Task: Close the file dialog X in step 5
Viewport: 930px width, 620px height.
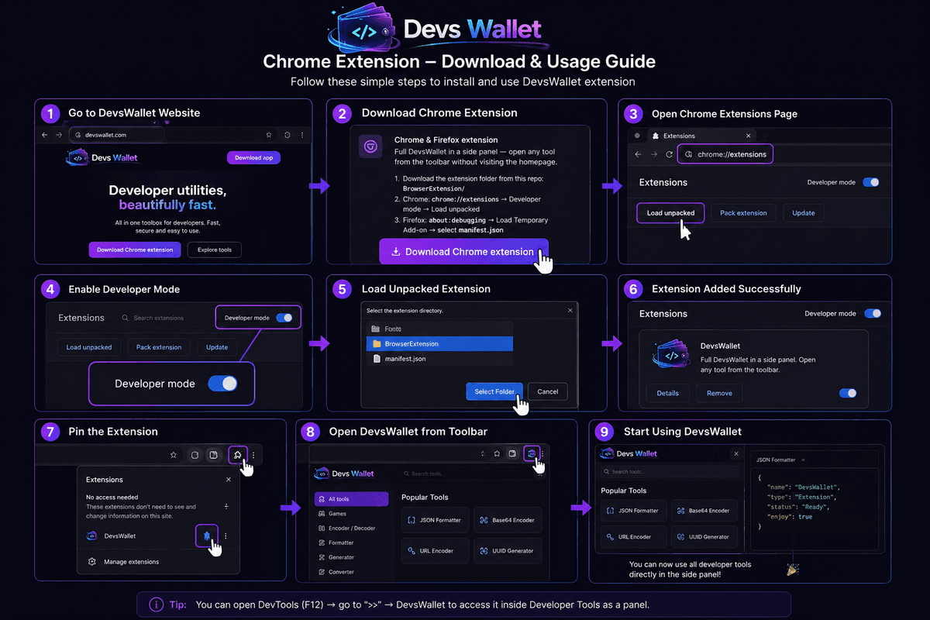Action: (x=570, y=311)
